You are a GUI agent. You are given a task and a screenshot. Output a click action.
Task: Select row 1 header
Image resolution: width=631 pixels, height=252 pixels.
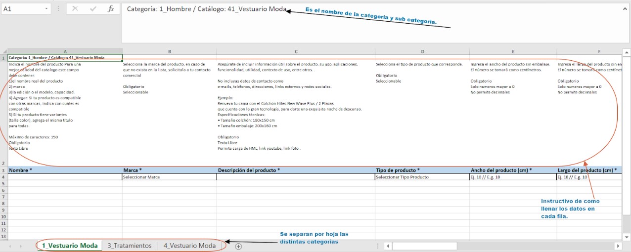pyautogui.click(x=3, y=58)
